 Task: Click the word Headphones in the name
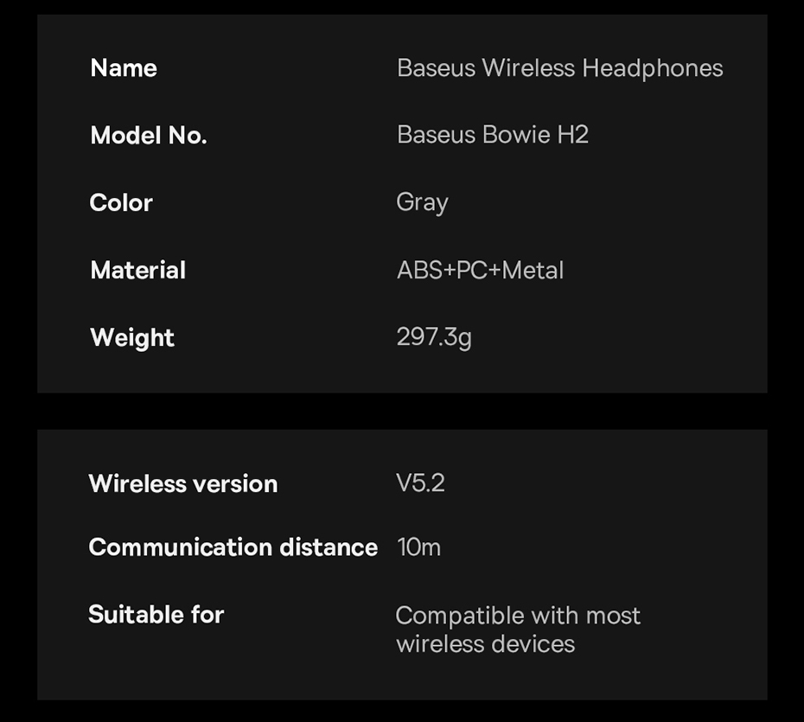click(653, 68)
